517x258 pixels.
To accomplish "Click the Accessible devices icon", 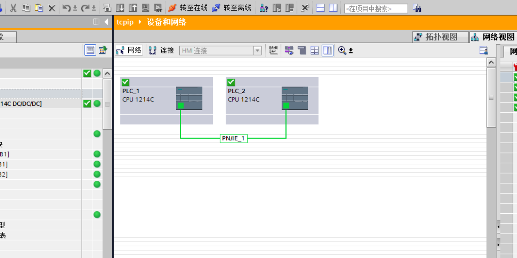I will [264, 8].
